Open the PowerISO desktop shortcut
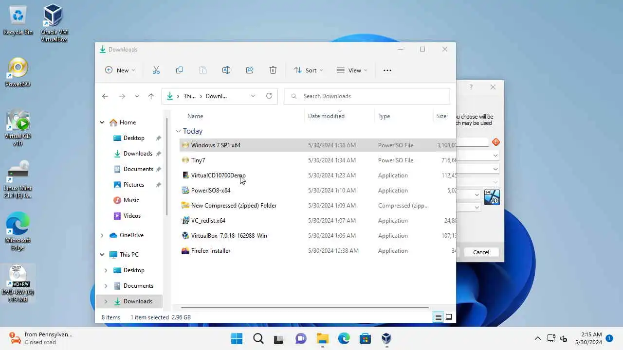This screenshot has width=623, height=350. point(18,72)
